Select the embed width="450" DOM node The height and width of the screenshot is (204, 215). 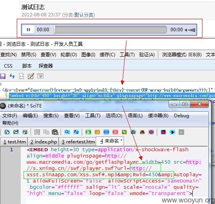click(x=112, y=95)
